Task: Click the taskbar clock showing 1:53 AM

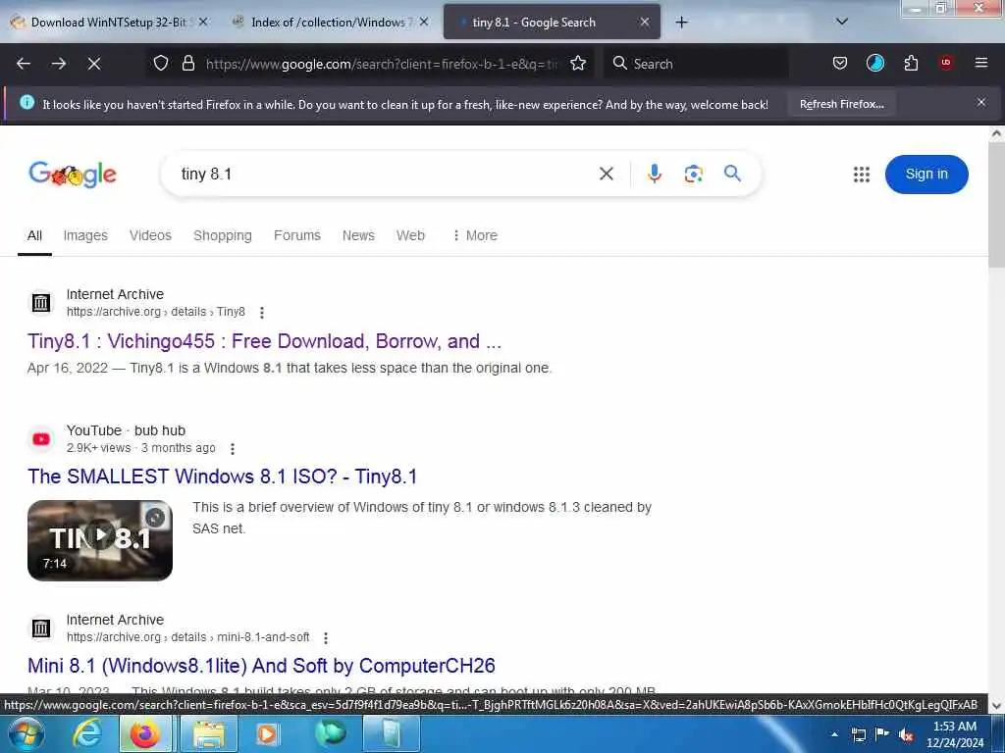Action: pyautogui.click(x=954, y=734)
